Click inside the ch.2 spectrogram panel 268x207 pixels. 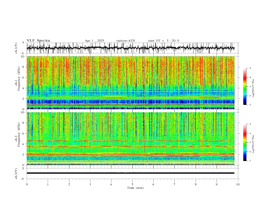[131, 139]
